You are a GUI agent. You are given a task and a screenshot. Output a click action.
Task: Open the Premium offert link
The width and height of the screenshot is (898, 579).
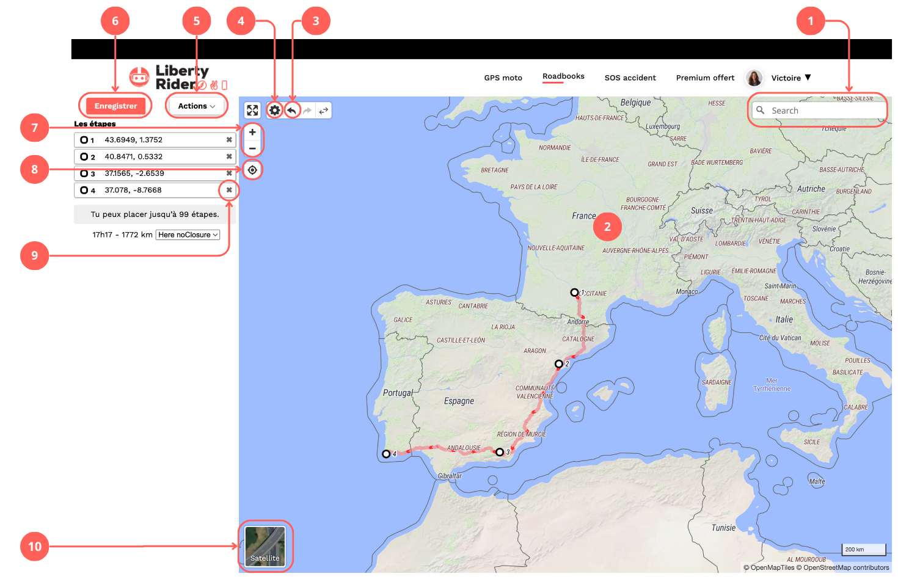705,78
